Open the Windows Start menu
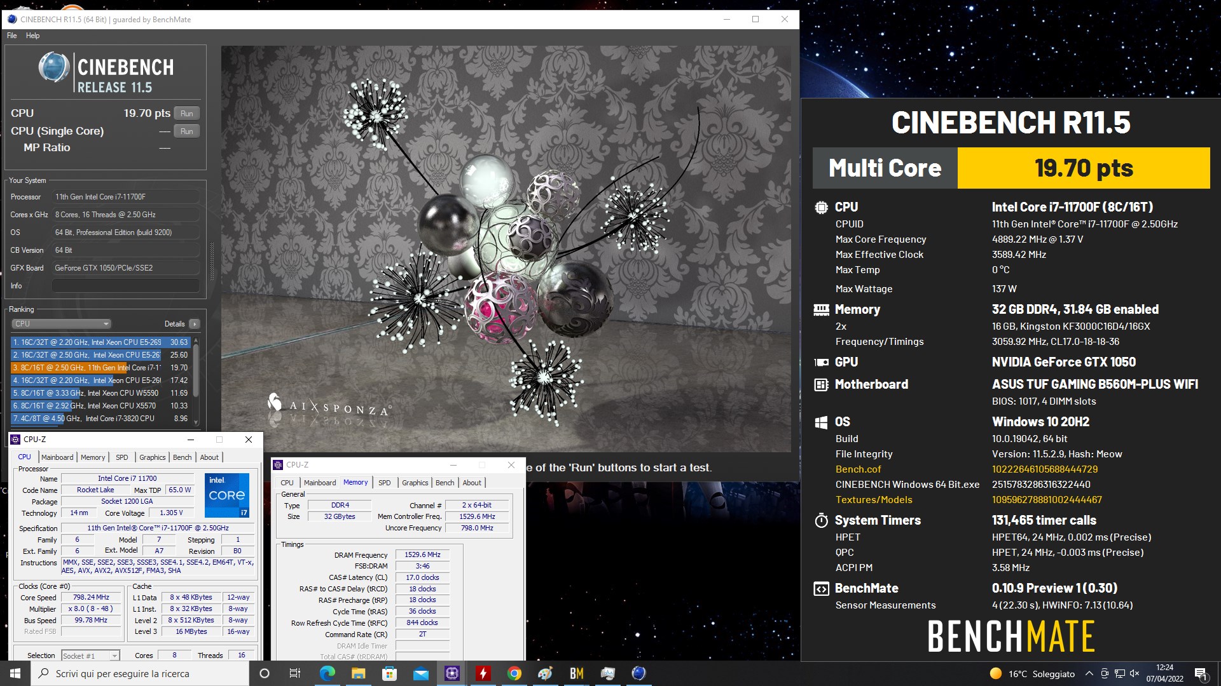Screen dimensions: 1221x686 pyautogui.click(x=15, y=673)
